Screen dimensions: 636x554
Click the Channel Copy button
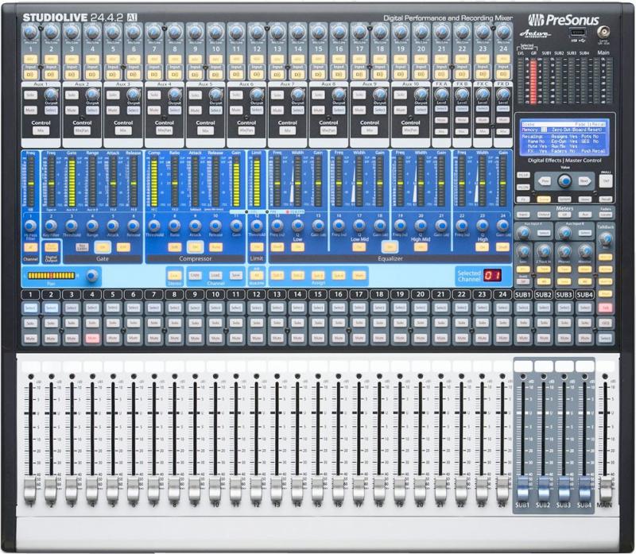click(x=195, y=275)
